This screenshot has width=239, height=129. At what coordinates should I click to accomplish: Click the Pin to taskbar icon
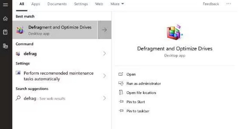[121, 111]
